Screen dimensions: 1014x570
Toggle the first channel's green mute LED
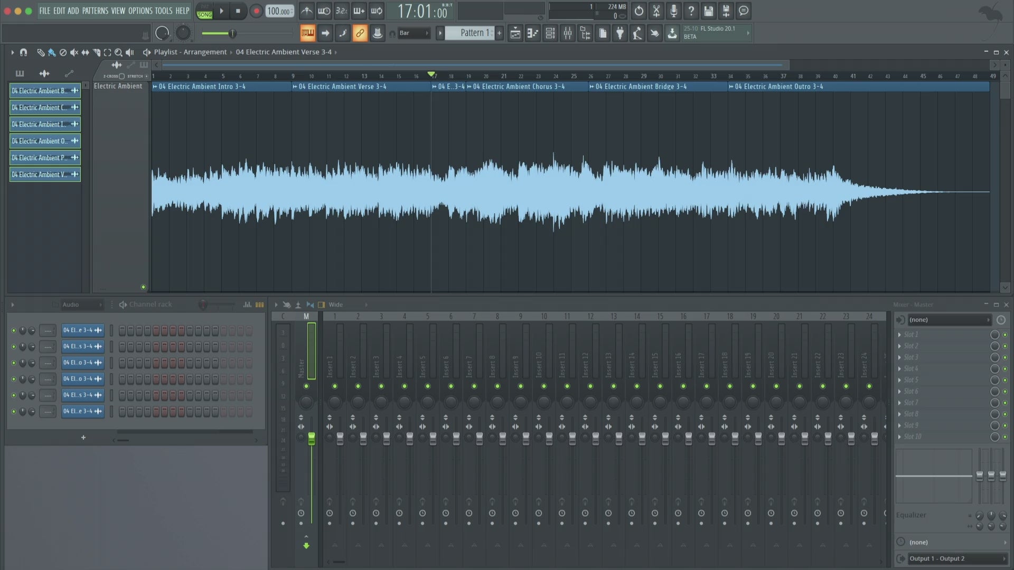pos(14,330)
